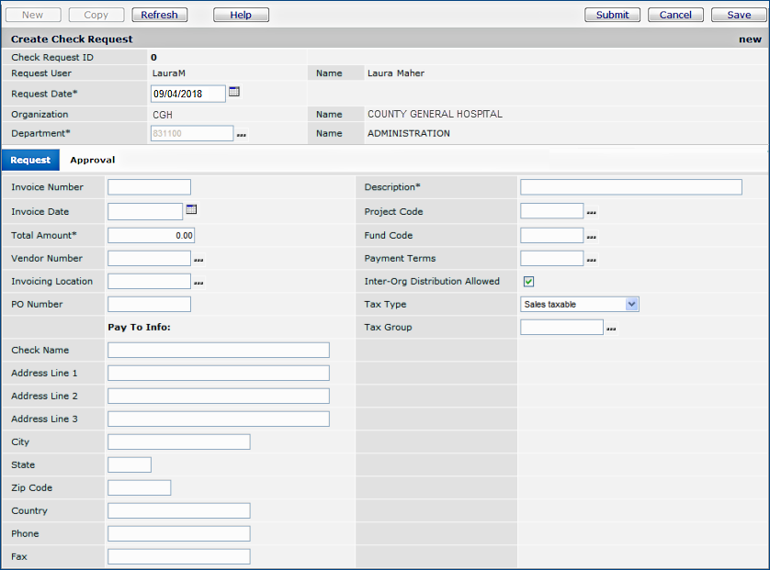Click the Department lookup ellipsis icon
Screen dimensions: 770x570
tap(242, 135)
